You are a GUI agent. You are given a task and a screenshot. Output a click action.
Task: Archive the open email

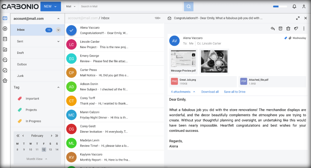point(280,28)
